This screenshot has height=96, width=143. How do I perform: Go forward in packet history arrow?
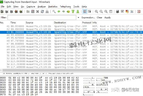pos(64,11)
